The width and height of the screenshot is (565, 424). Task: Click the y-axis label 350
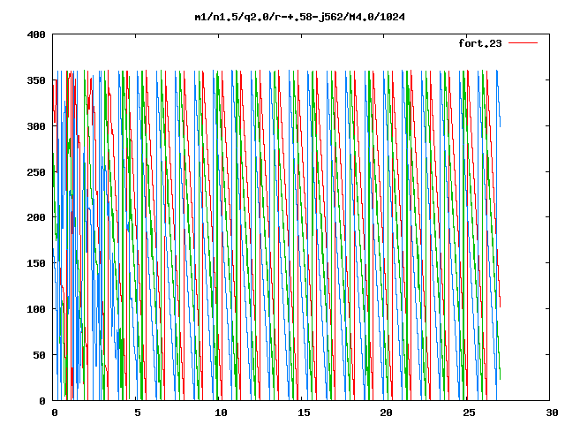(x=36, y=80)
